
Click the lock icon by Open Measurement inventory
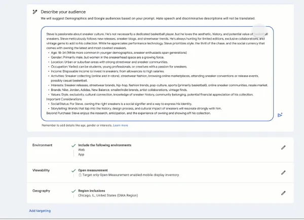(80, 174)
